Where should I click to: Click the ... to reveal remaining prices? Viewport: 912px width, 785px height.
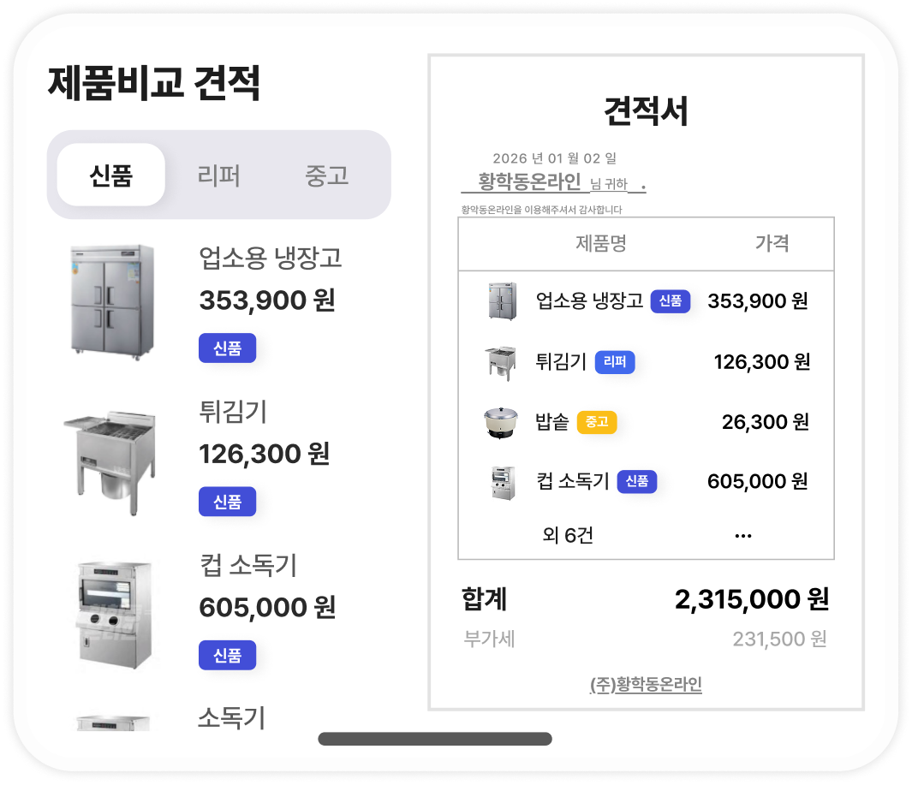click(x=742, y=532)
